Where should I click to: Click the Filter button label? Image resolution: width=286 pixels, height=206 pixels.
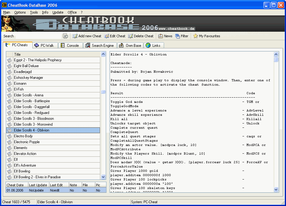point(184,36)
